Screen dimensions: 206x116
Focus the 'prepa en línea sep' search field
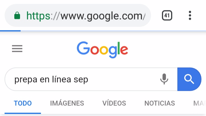[91, 79]
